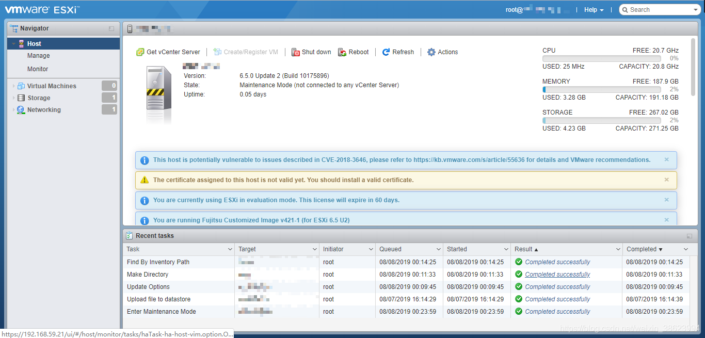Select Host in the Navigator
The height and width of the screenshot is (338, 705).
pos(63,44)
